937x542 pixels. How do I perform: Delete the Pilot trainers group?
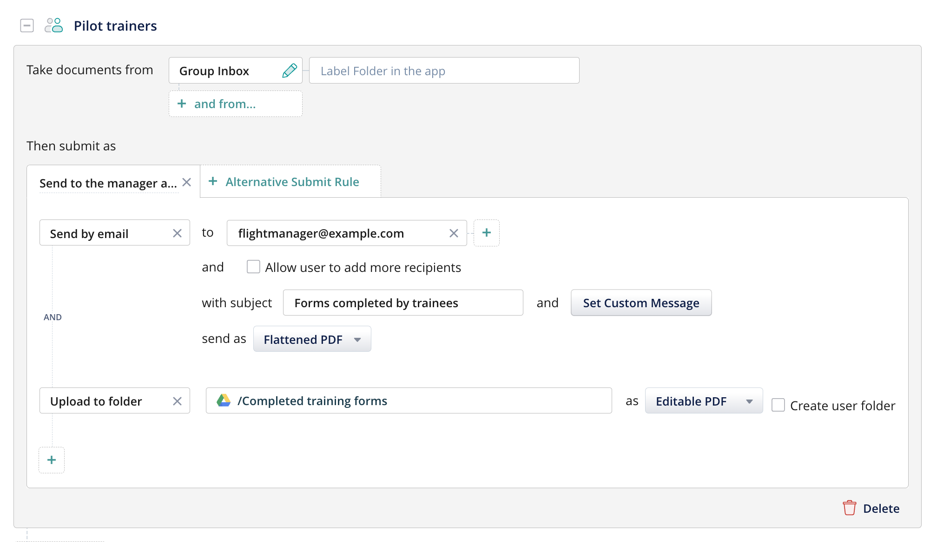pyautogui.click(x=871, y=508)
